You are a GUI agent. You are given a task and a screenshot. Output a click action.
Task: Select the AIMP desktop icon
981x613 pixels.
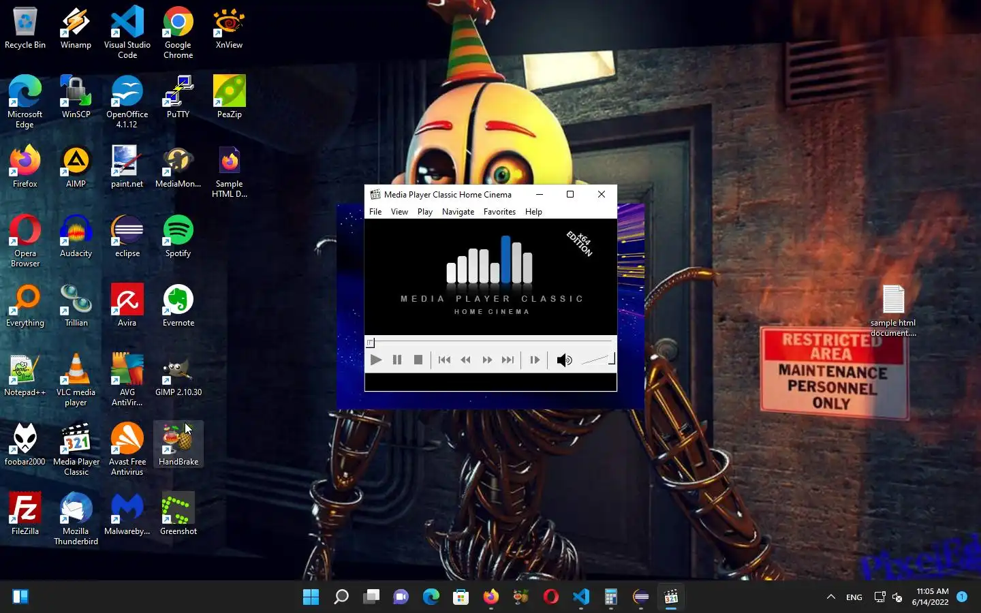coord(76,167)
